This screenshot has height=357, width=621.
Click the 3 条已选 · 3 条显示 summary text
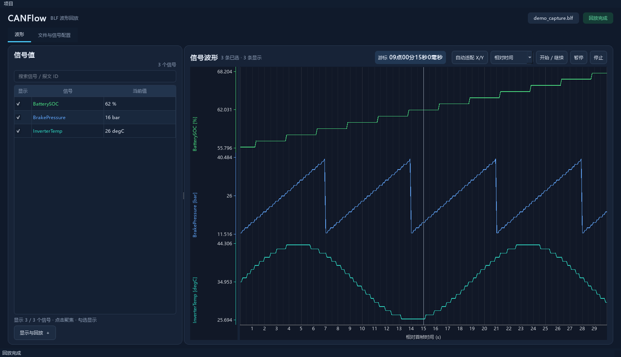[241, 58]
